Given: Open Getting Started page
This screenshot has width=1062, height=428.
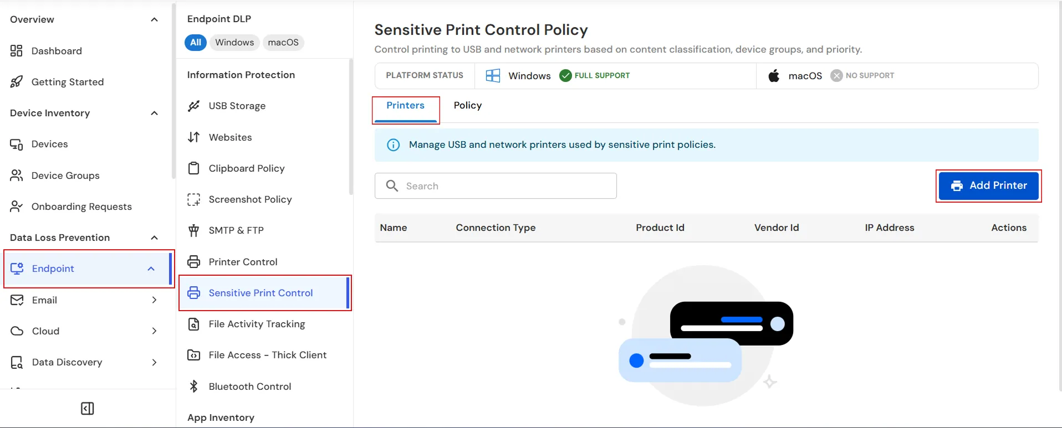Looking at the screenshot, I should pos(68,82).
